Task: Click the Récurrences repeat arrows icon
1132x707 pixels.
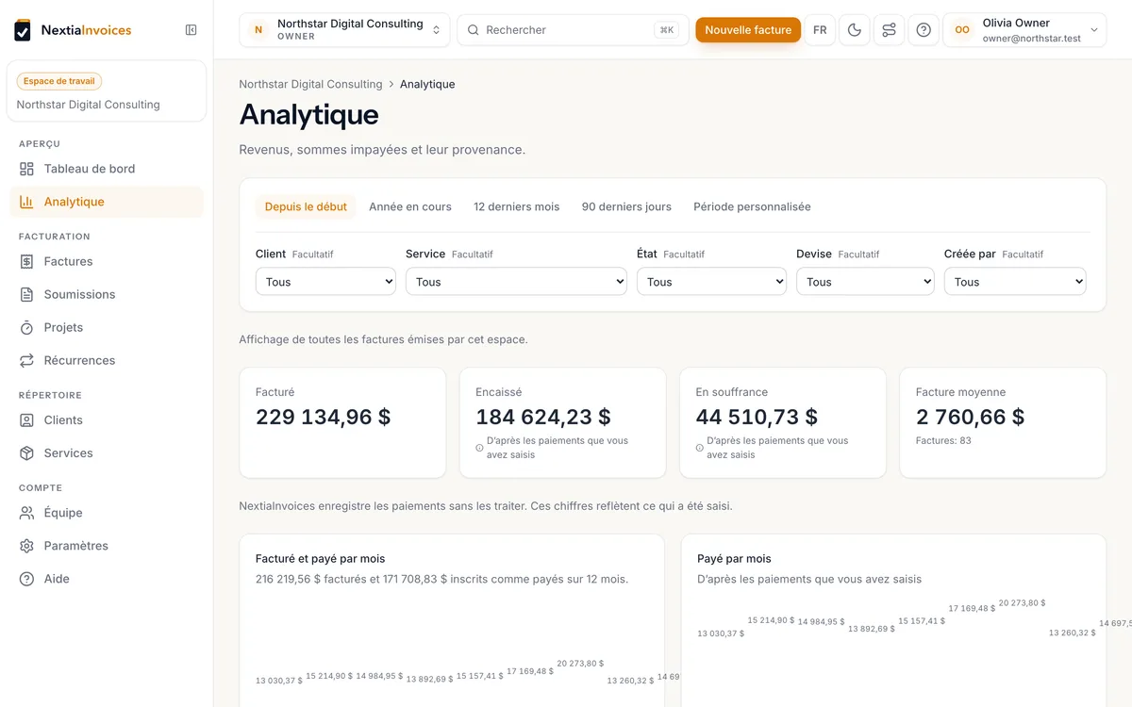Action: click(x=26, y=360)
